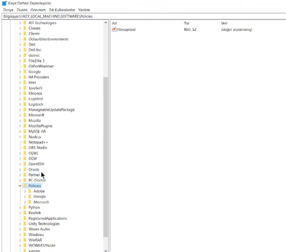
Task: Collapse the Policies key
Action: tap(20, 186)
